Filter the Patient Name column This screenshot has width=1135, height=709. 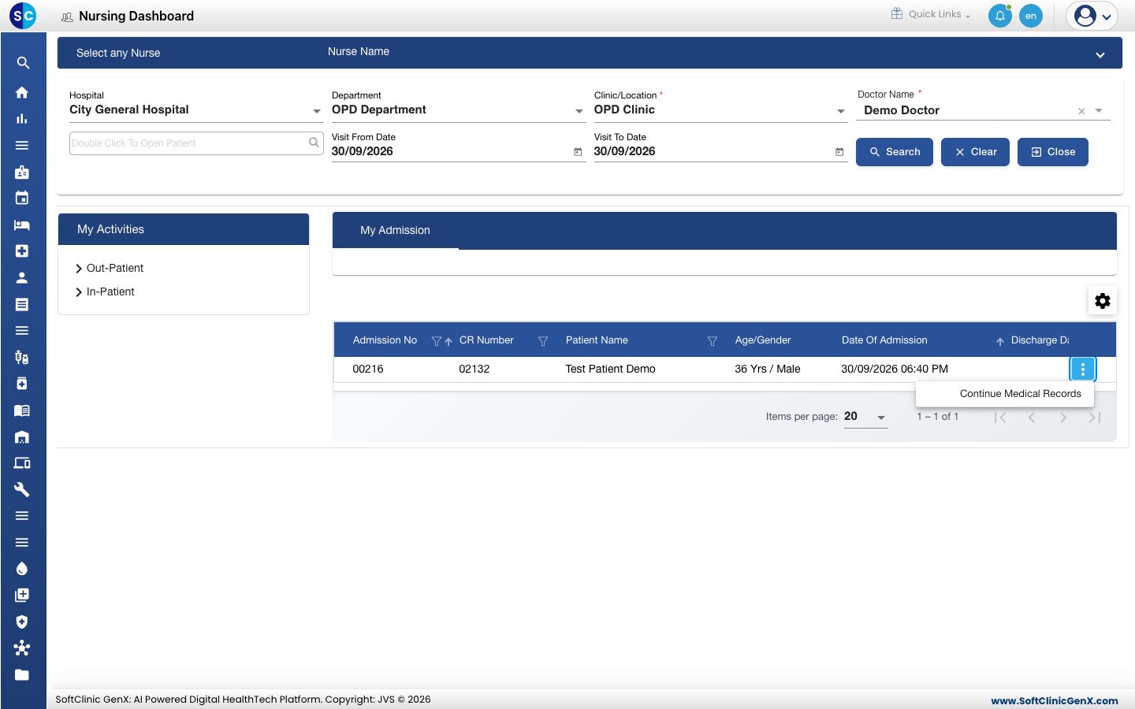[713, 341]
